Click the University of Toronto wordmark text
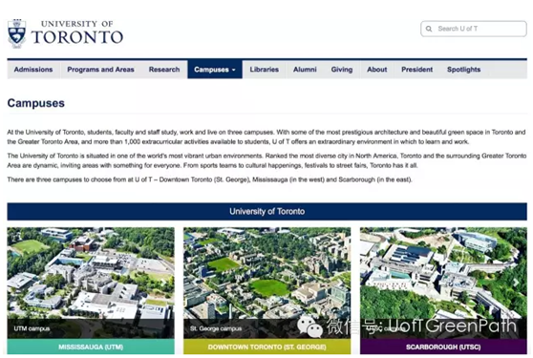 (76, 32)
